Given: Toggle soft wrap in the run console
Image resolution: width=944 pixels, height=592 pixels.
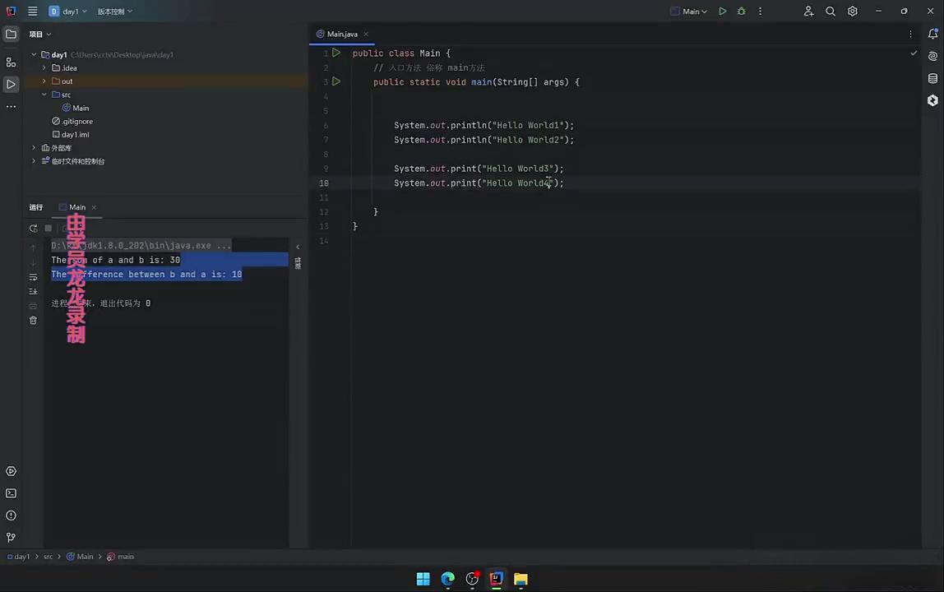Looking at the screenshot, I should click(x=33, y=276).
